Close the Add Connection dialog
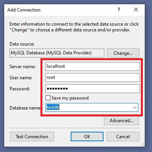The height and width of the screenshot is (152, 152). (136, 10)
